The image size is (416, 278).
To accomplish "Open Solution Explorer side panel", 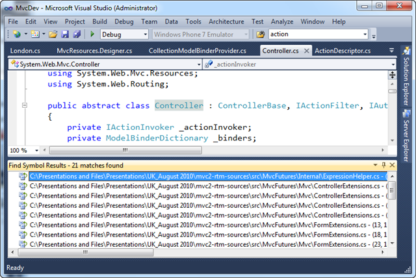I will (x=406, y=77).
